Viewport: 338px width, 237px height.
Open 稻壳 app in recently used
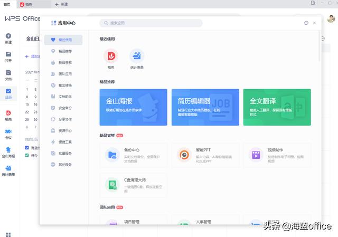(111, 56)
